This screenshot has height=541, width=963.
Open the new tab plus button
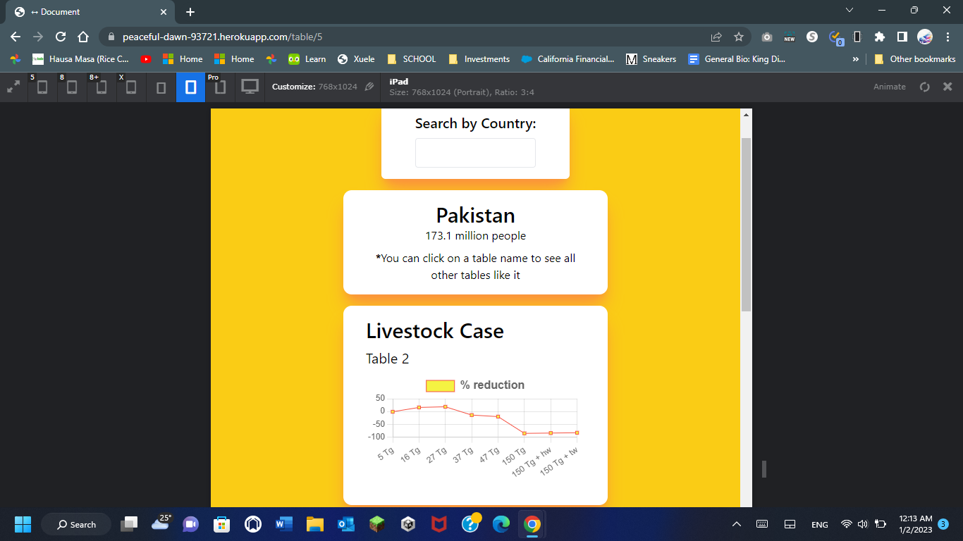pos(190,12)
